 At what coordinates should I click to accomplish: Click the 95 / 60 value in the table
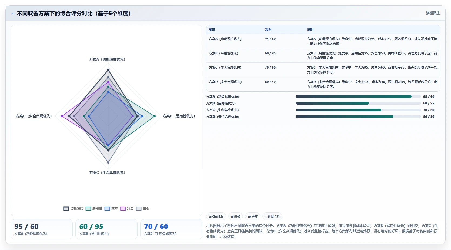(x=270, y=39)
